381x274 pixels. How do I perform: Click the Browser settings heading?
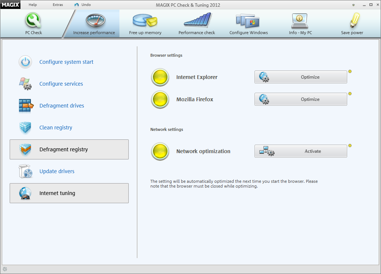click(166, 55)
